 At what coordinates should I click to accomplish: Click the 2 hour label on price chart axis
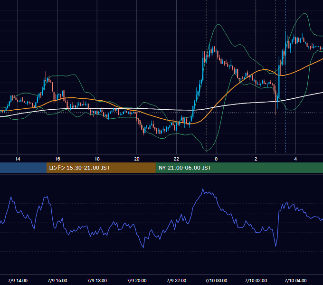tap(256, 159)
